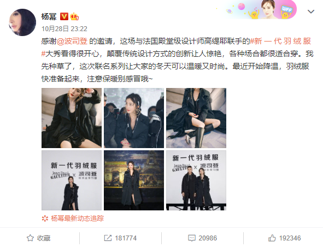Open the Eiffel Tower backdrop photo
Screen dimensions: 323x247
tap(134, 180)
